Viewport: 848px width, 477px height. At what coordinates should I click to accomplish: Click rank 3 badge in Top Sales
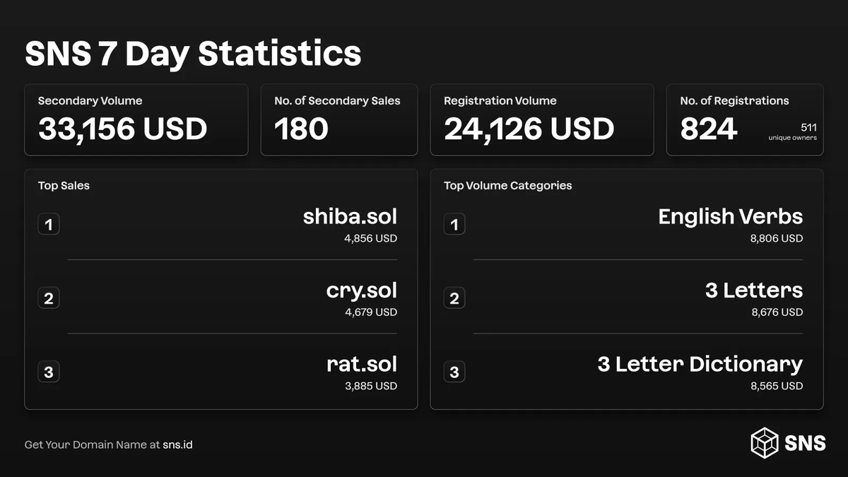tap(49, 372)
